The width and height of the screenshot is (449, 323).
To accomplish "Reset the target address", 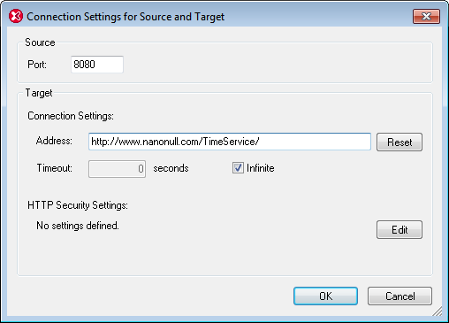I will pyautogui.click(x=400, y=142).
